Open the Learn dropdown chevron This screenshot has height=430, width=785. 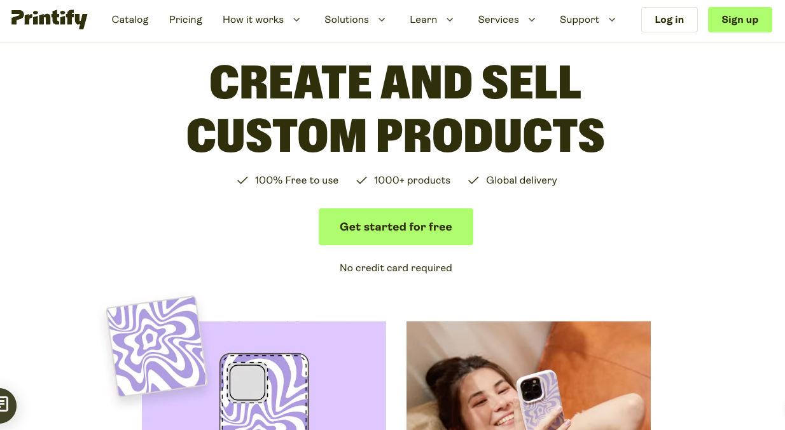pyautogui.click(x=450, y=20)
